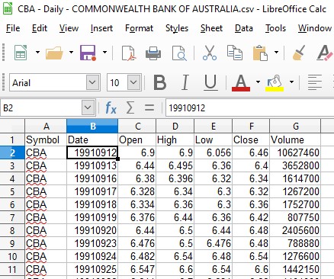Click the Sum sigma icon
Screen dimensions: 334x279
point(130,108)
